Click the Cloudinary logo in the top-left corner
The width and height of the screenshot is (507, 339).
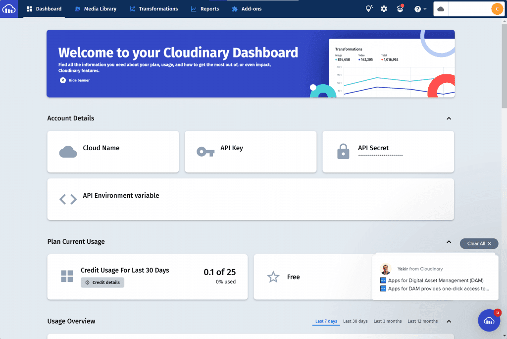(x=9, y=8)
